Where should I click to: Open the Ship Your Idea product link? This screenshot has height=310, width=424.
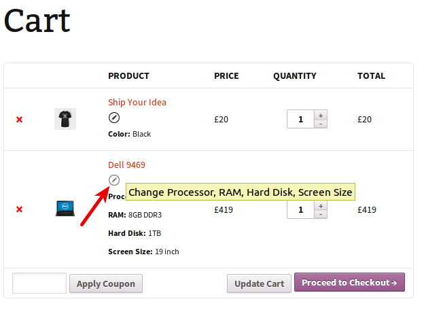coord(137,103)
